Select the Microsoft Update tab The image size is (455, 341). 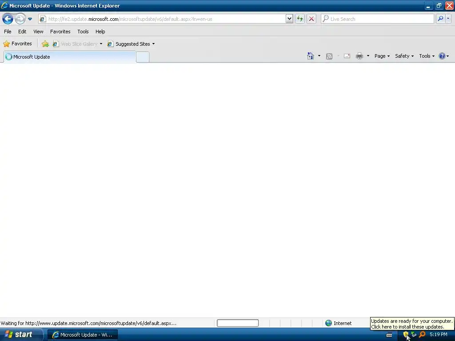70,57
